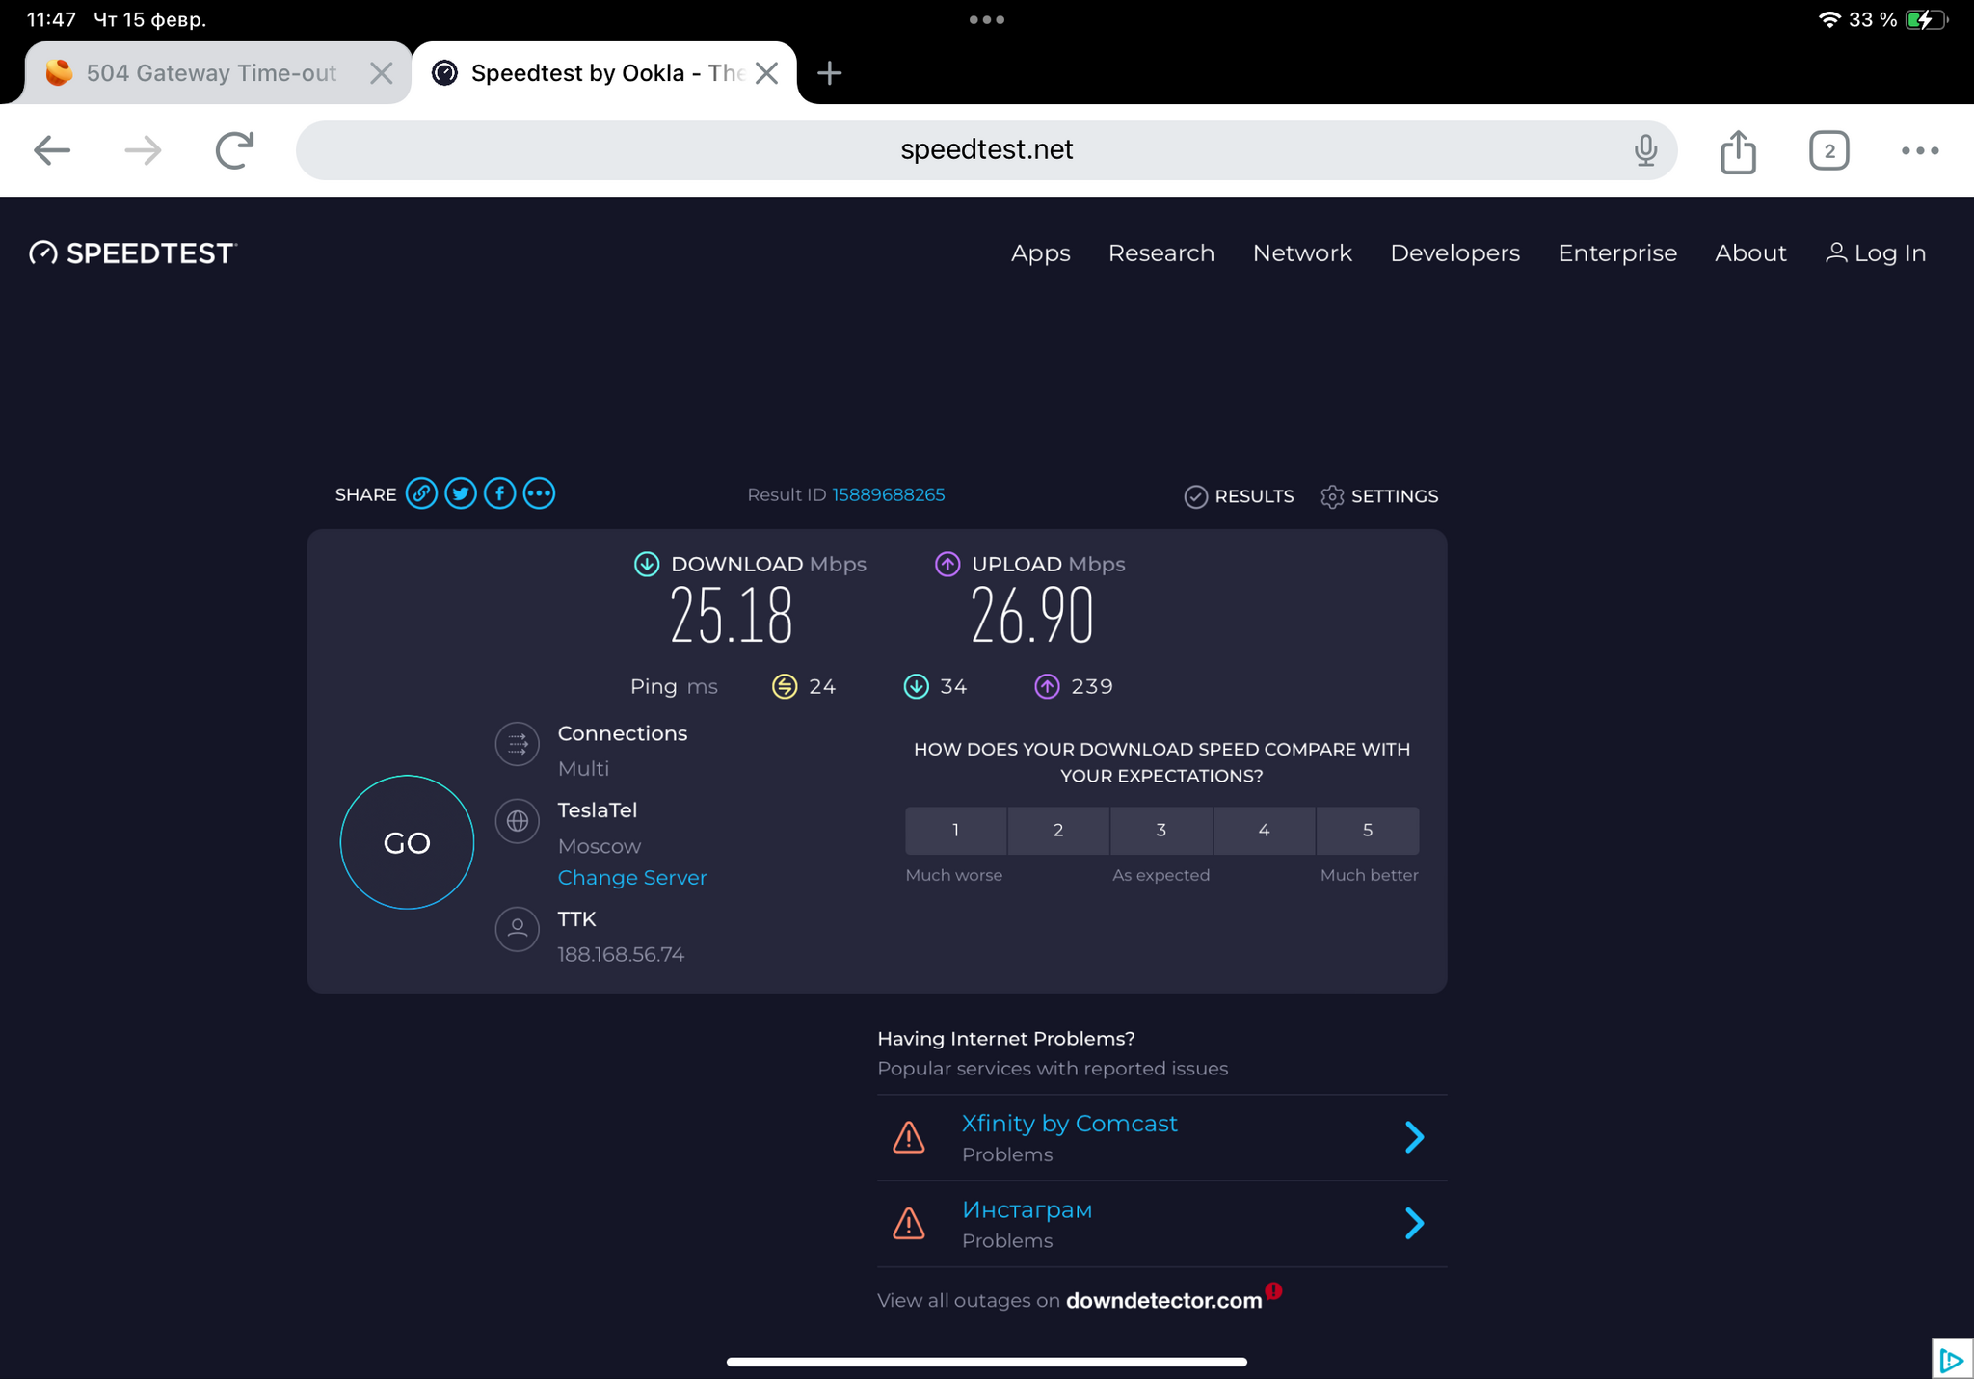Share result via Twitter icon

pos(461,493)
